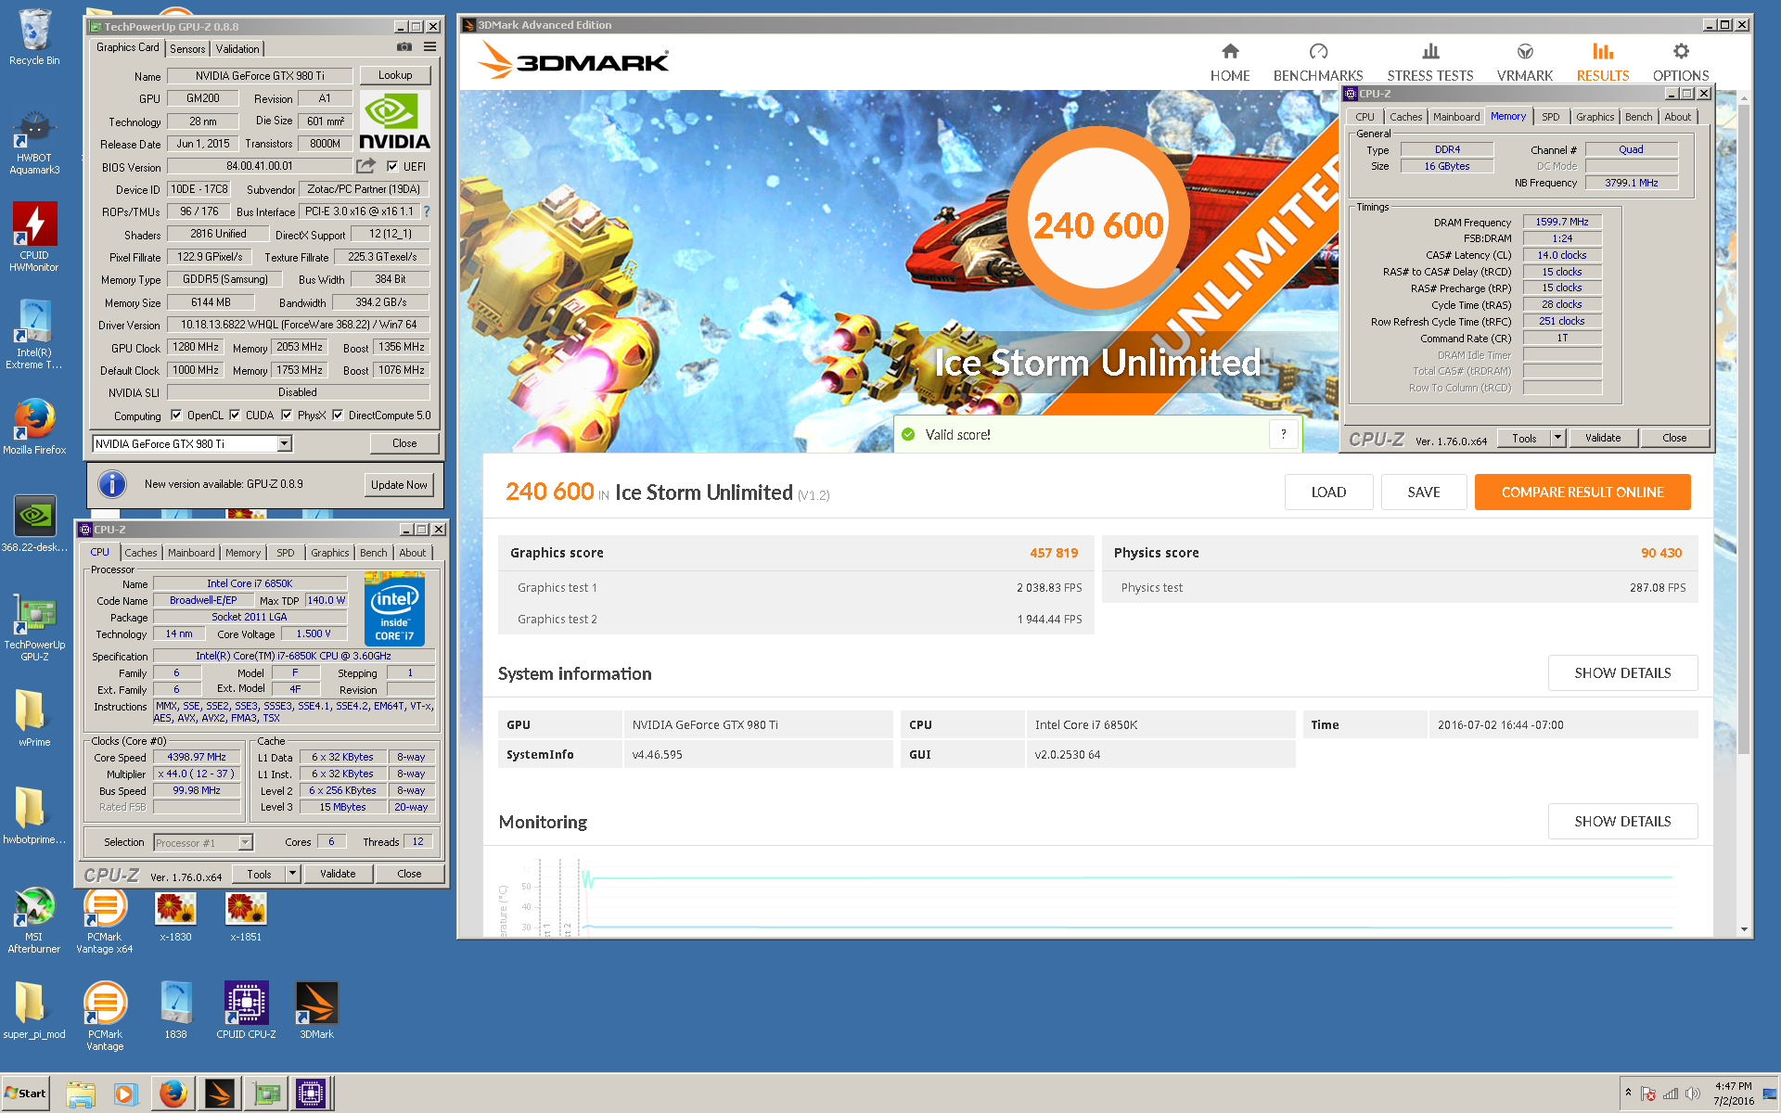1781x1113 pixels.
Task: Launch TechPowerUp GPU-Z desktop shortcut
Action: tap(34, 627)
